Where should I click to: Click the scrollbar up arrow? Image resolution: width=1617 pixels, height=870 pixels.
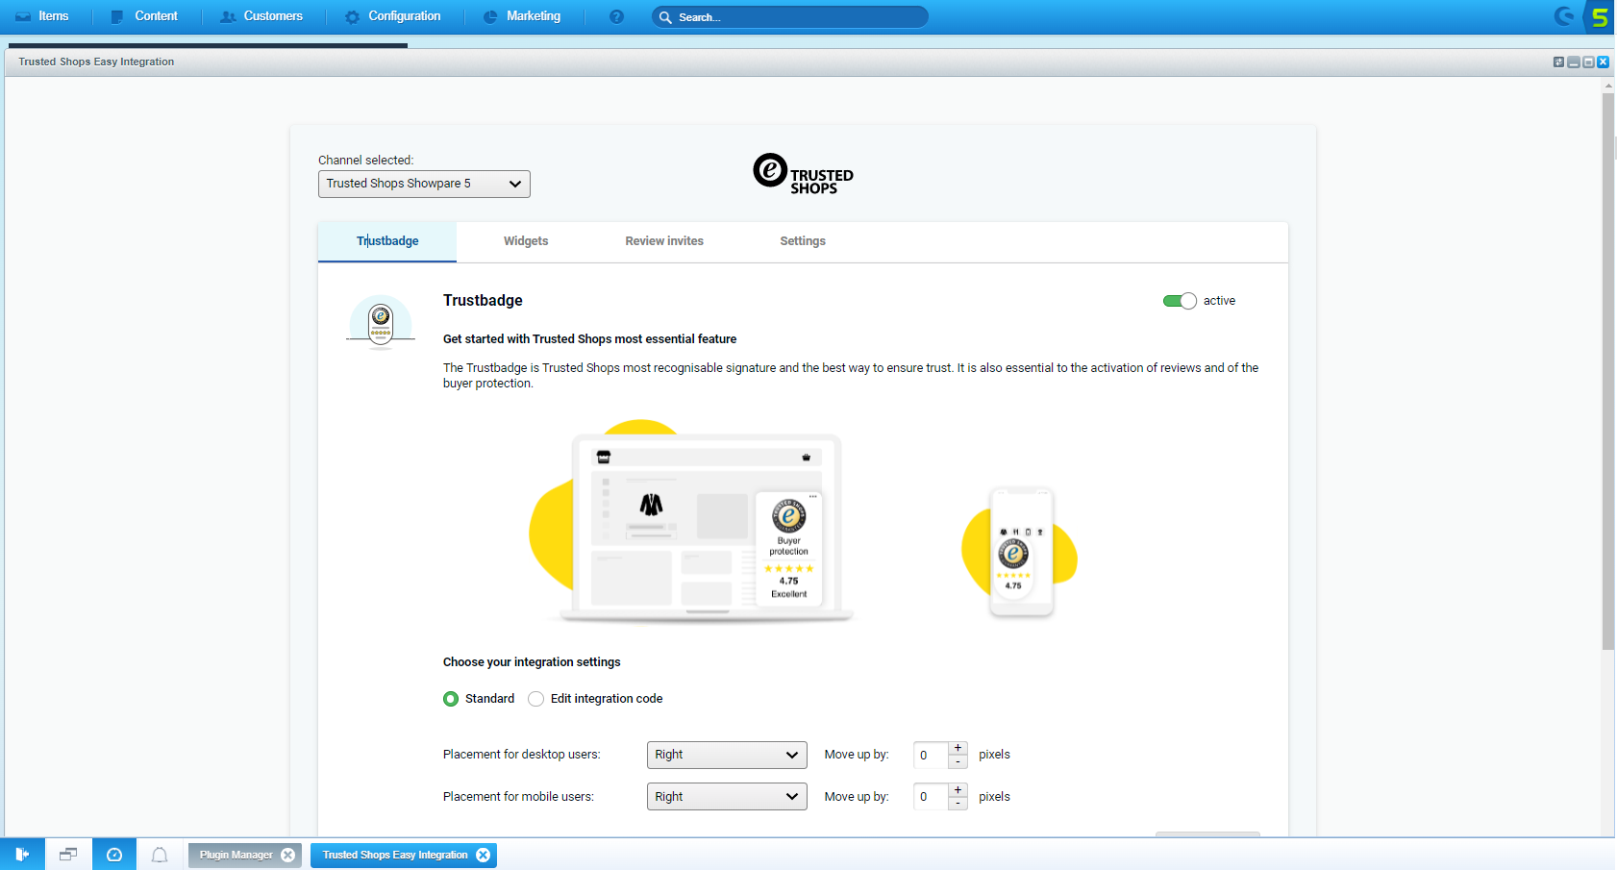pyautogui.click(x=1608, y=86)
